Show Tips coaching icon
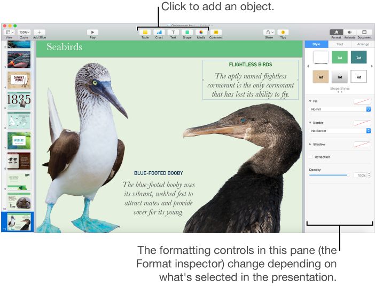 (x=283, y=32)
